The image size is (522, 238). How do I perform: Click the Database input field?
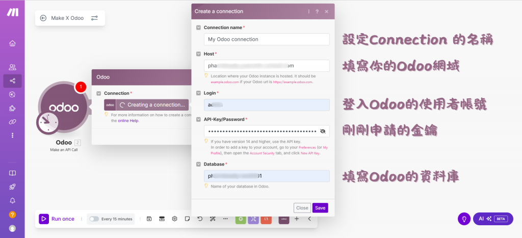click(267, 176)
